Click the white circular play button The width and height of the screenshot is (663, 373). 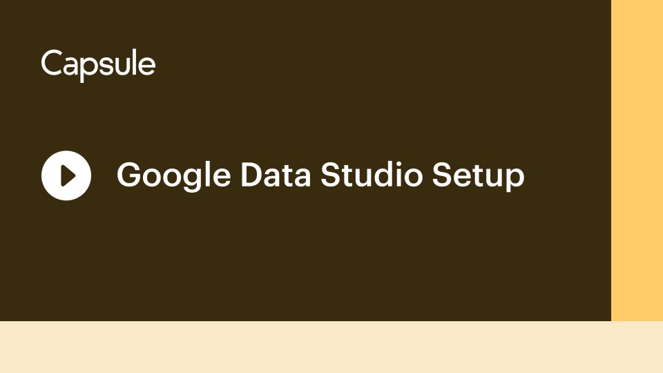pyautogui.click(x=66, y=175)
